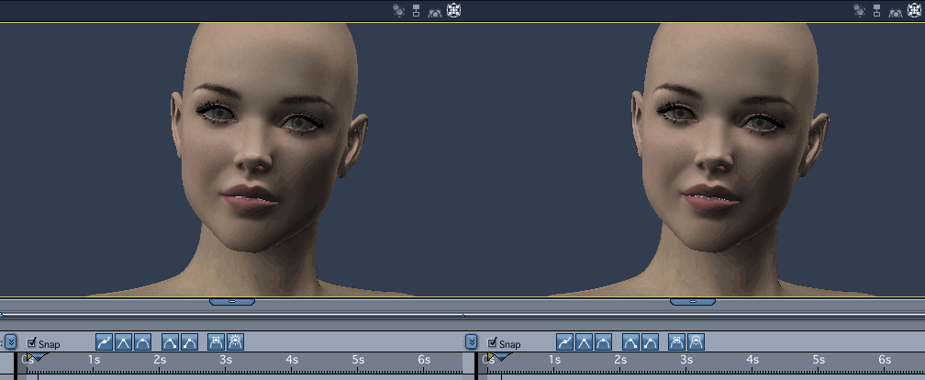925x380 pixels.
Task: Click the arch with two endpoint handles icon, left timeline
Action: (x=170, y=341)
